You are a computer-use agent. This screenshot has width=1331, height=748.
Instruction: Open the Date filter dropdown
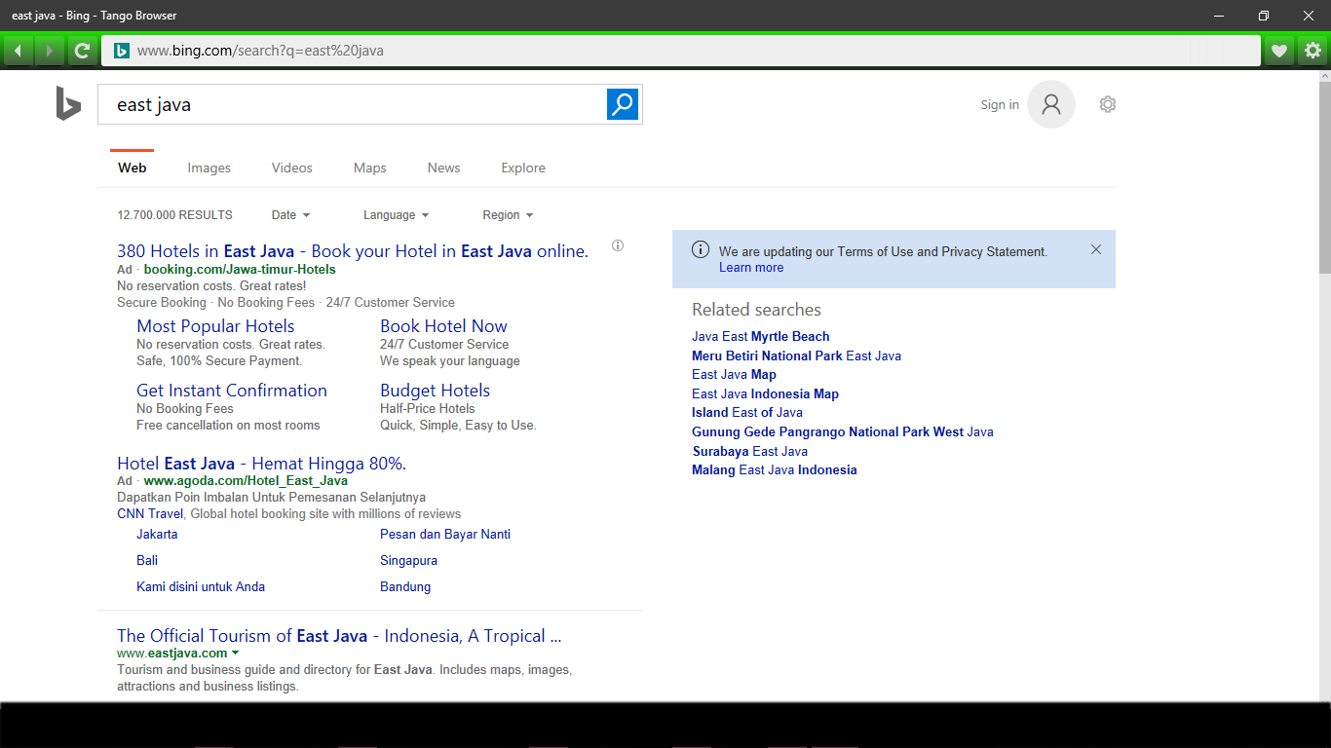click(x=290, y=215)
